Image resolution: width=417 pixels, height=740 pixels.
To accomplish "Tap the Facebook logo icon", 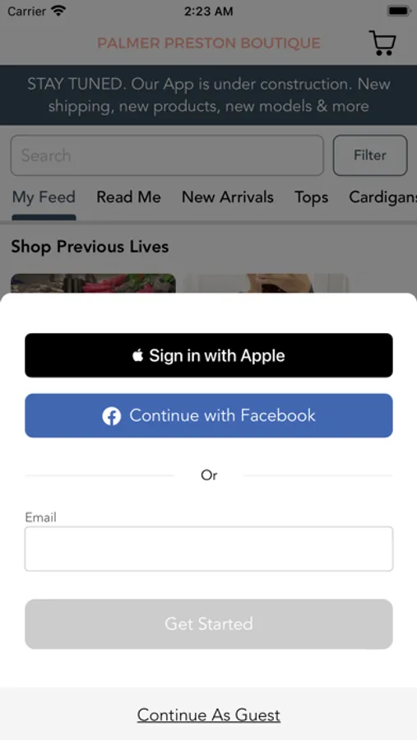I will coord(112,416).
